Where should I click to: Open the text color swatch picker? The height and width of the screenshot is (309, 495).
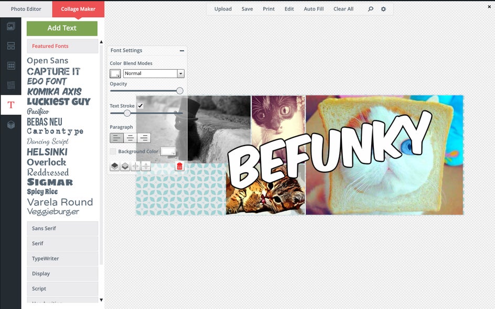[x=115, y=73]
